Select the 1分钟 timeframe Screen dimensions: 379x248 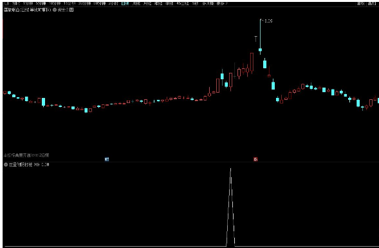[28, 4]
